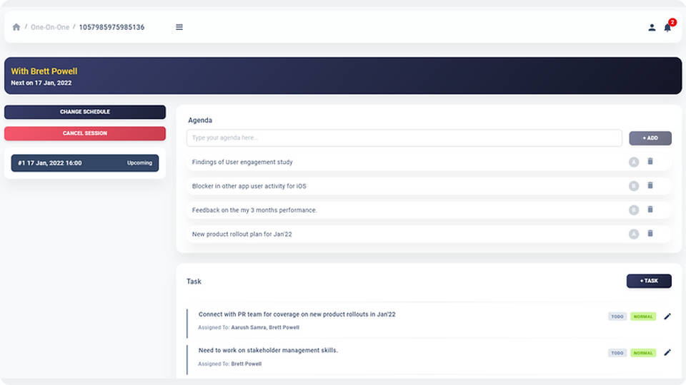
Task: Open notifications bell with badge
Action: 669,26
